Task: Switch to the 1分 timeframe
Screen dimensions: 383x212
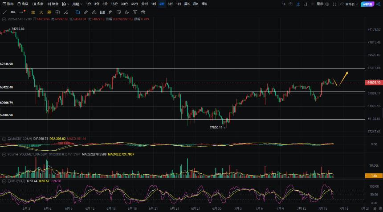Action: pos(89,4)
